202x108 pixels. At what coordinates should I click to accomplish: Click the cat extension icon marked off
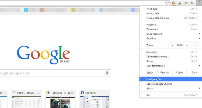174,3
